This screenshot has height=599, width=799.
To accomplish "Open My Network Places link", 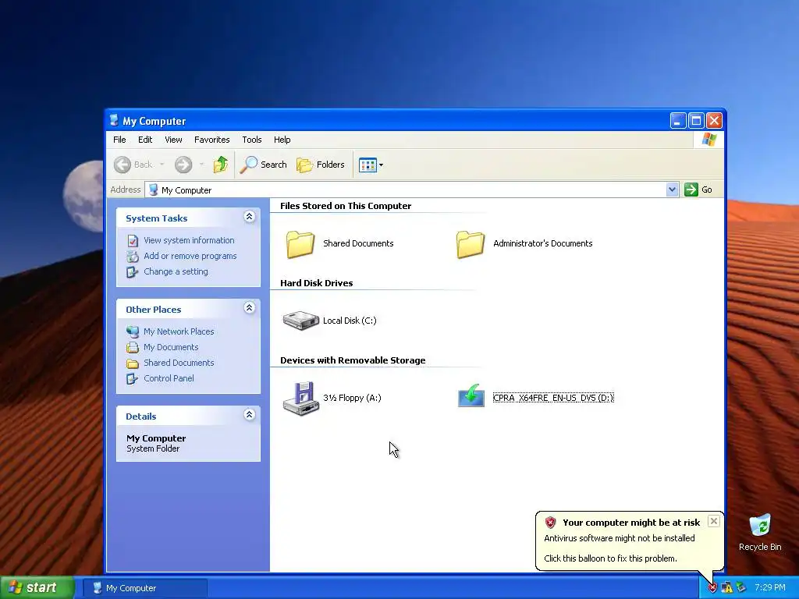I will tap(179, 331).
